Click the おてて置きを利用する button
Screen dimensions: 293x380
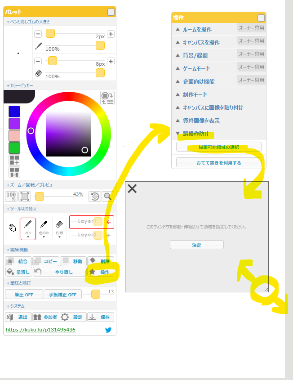click(x=219, y=163)
